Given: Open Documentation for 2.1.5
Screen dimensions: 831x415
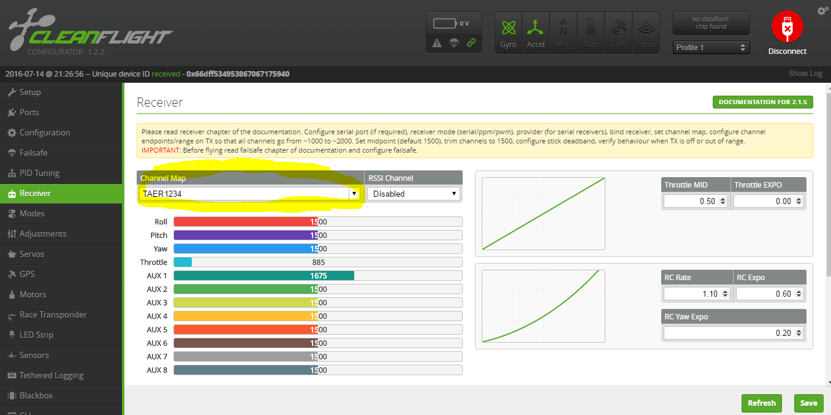Looking at the screenshot, I should click(x=762, y=102).
